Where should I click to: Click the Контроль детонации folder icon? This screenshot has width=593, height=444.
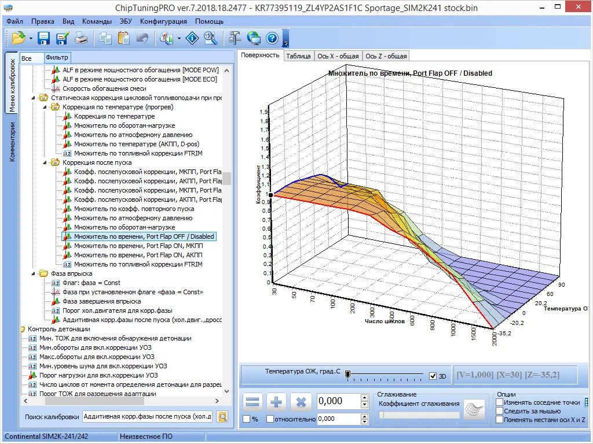click(x=23, y=329)
